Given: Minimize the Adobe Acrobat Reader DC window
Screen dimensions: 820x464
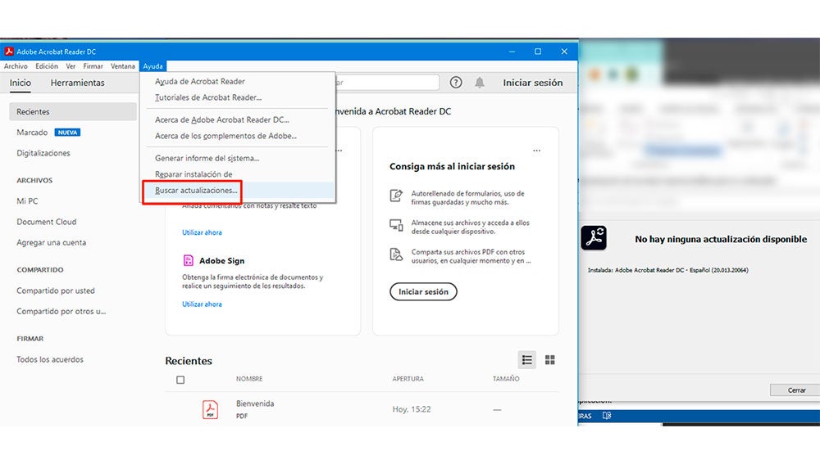Looking at the screenshot, I should coord(512,52).
